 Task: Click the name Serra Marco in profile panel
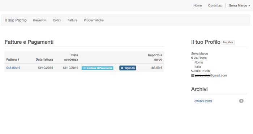[x=200, y=53]
